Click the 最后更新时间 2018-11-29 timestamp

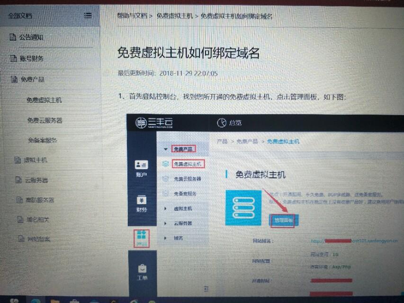tap(168, 73)
